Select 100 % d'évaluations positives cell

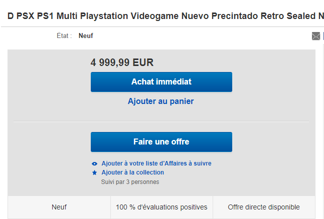tap(161, 207)
